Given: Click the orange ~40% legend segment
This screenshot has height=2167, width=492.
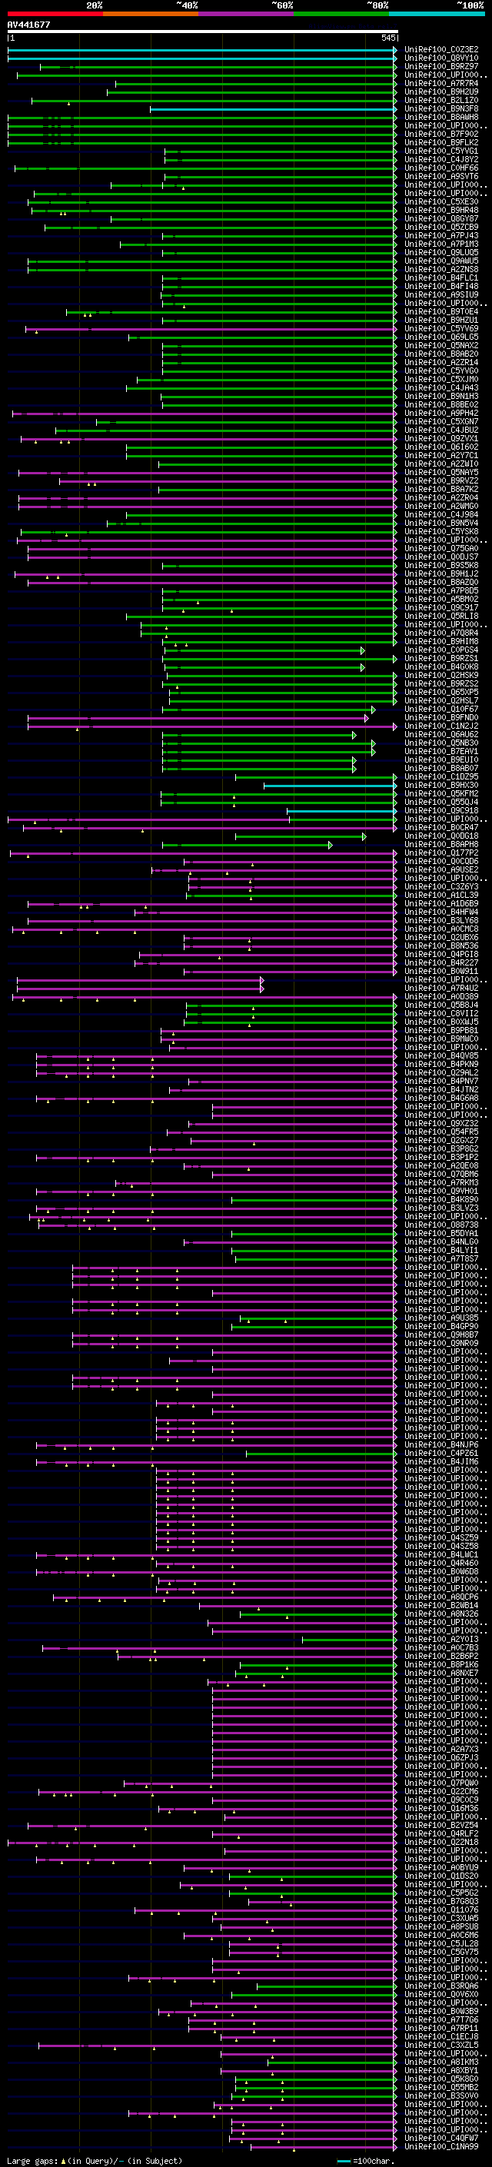Looking at the screenshot, I should (x=151, y=14).
